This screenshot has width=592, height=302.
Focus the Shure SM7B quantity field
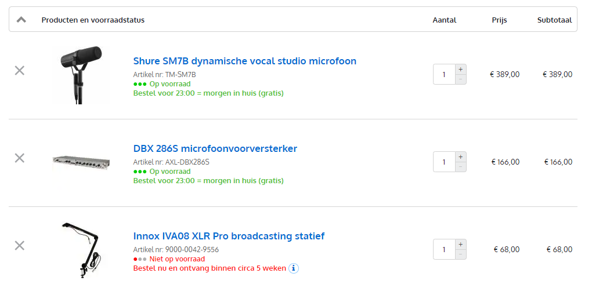coord(444,74)
